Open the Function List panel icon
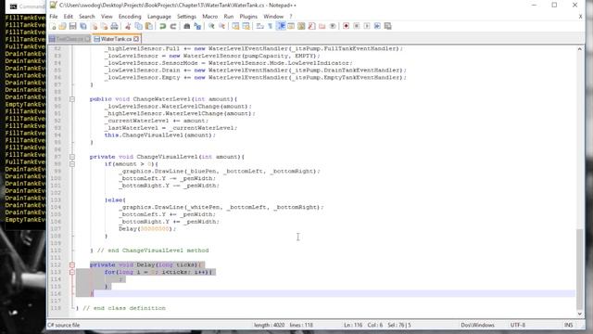Image resolution: width=593 pixels, height=334 pixels. pos(311,26)
